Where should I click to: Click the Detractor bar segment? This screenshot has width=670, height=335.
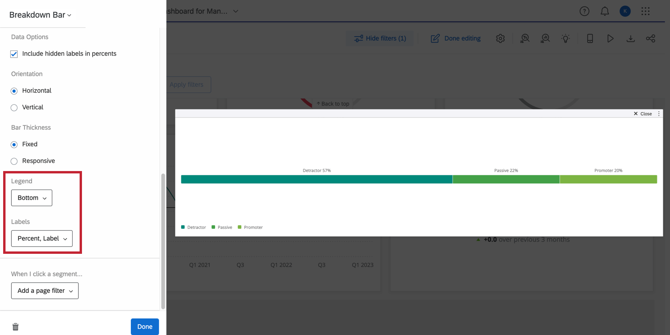click(316, 179)
